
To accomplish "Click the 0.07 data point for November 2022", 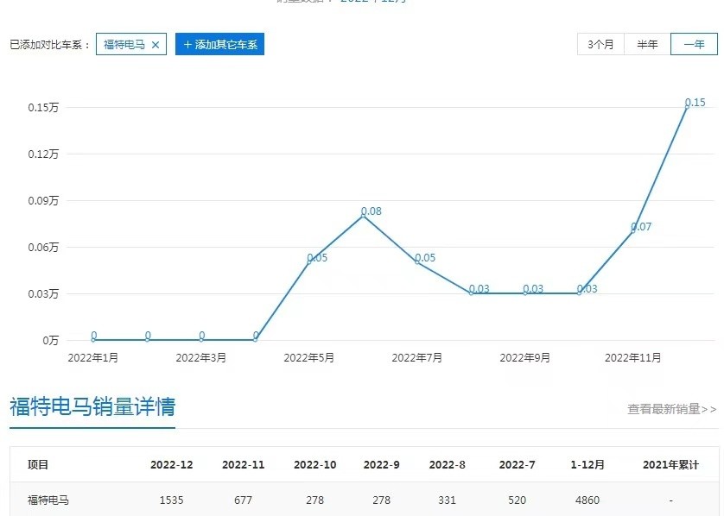I will 633,231.
